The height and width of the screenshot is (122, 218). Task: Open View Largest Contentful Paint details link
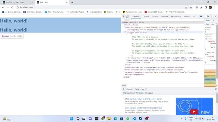(x=143, y=108)
